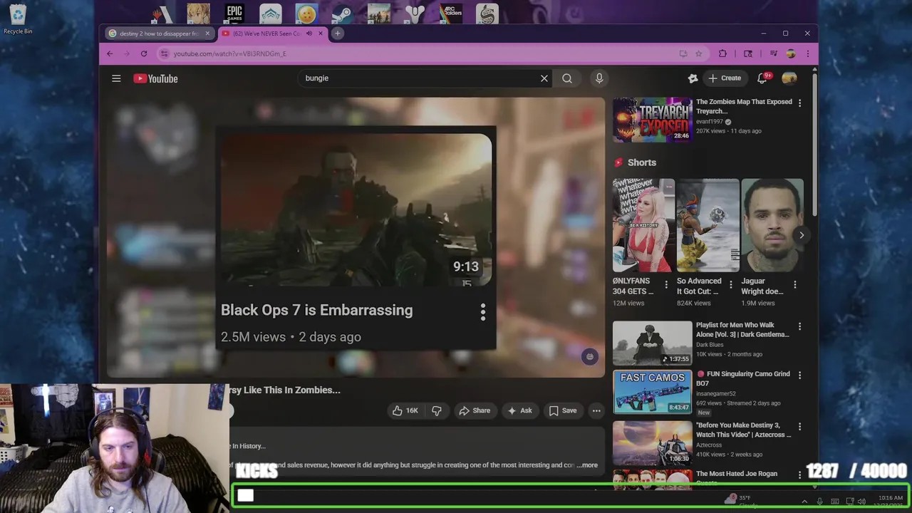Open the Recycle Bin on desktop
Viewport: 912px width, 513px height.
tap(18, 19)
